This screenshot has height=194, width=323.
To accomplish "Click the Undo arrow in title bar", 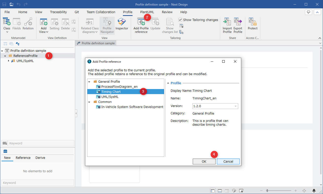I will pos(19,4).
